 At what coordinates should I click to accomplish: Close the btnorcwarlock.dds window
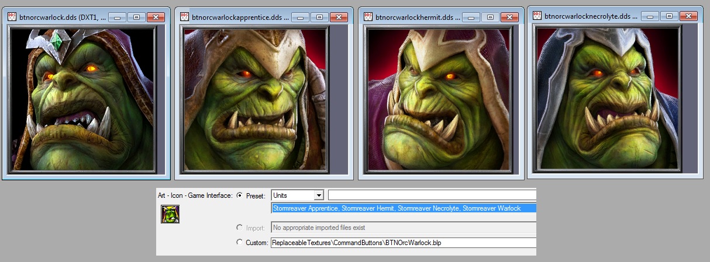pyautogui.click(x=155, y=18)
